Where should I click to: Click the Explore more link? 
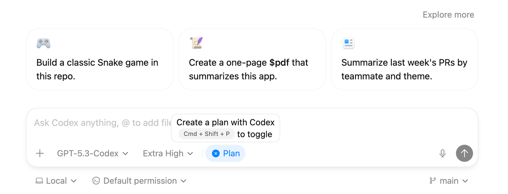448,15
